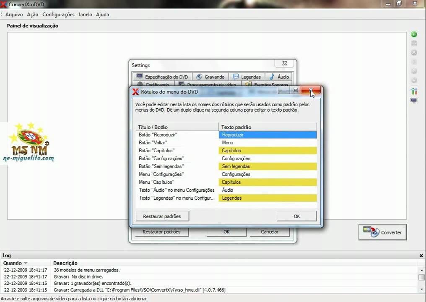Click the grayed merge titles icon in sidebar
The image size is (426, 302).
[x=414, y=44]
